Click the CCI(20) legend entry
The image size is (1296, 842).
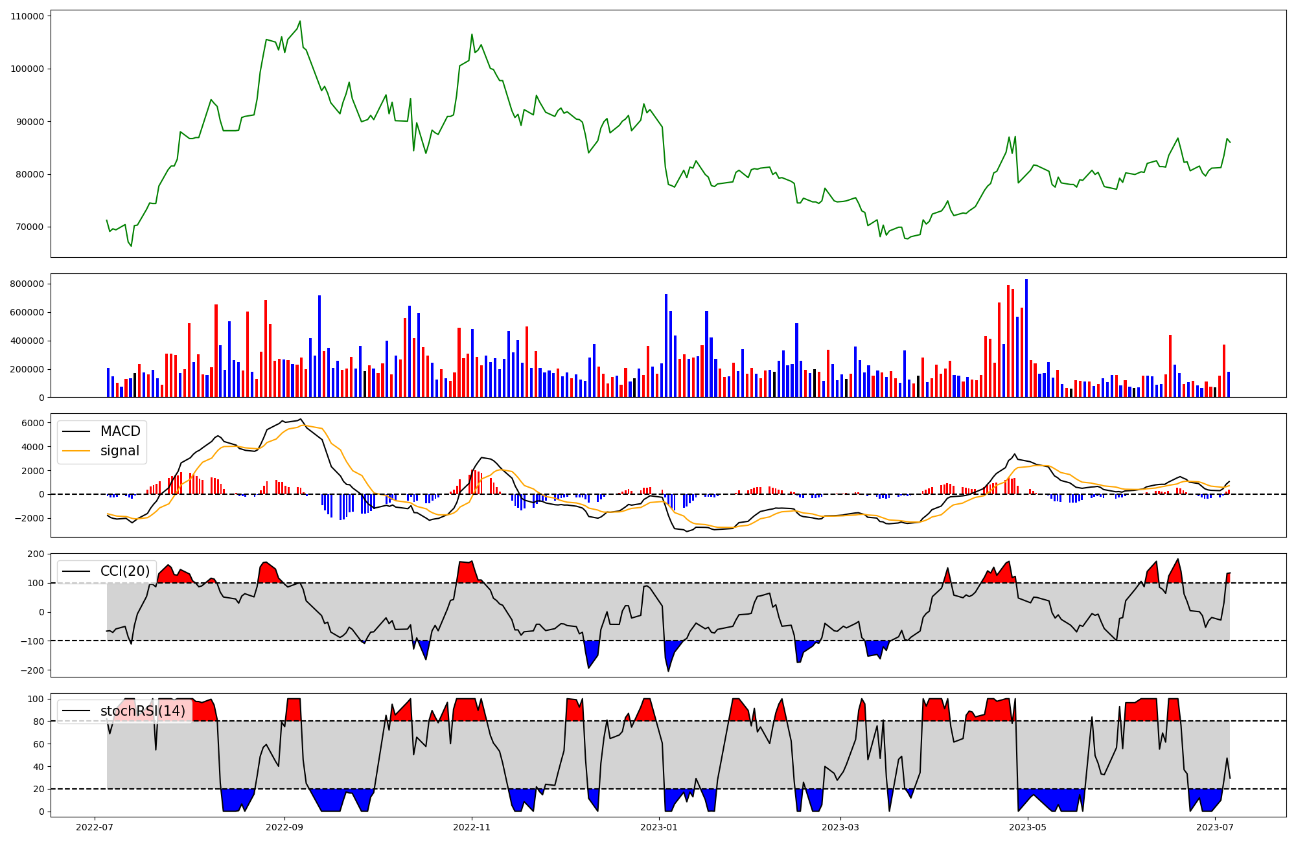click(x=124, y=571)
